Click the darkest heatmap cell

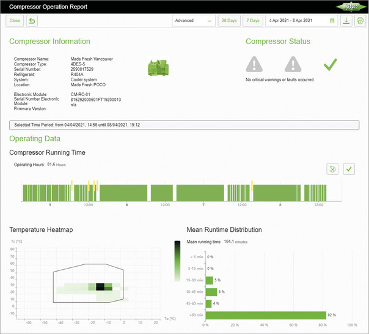click(x=100, y=287)
